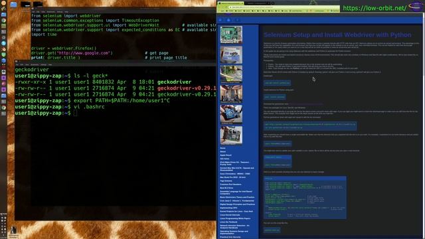Open File menu in the front terminal window
The image size is (425, 239).
(17, 64)
